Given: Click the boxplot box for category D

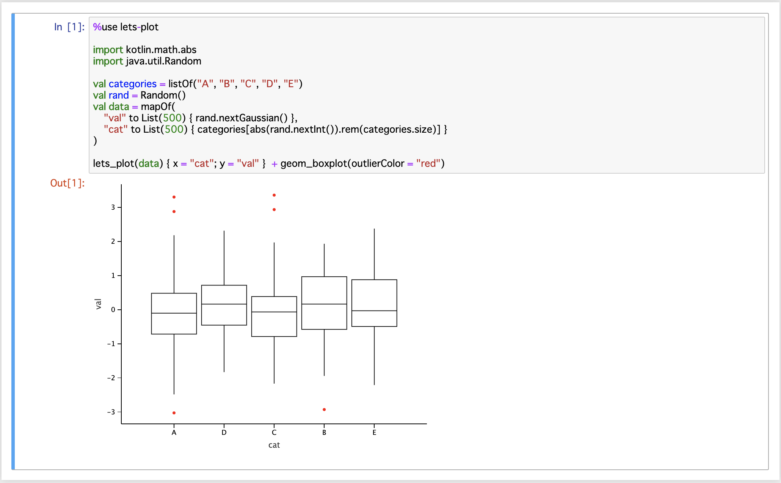Looking at the screenshot, I should (x=224, y=305).
